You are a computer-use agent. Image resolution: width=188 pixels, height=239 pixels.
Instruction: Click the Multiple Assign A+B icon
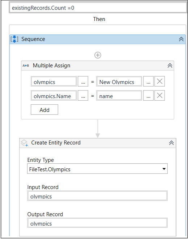click(x=26, y=66)
